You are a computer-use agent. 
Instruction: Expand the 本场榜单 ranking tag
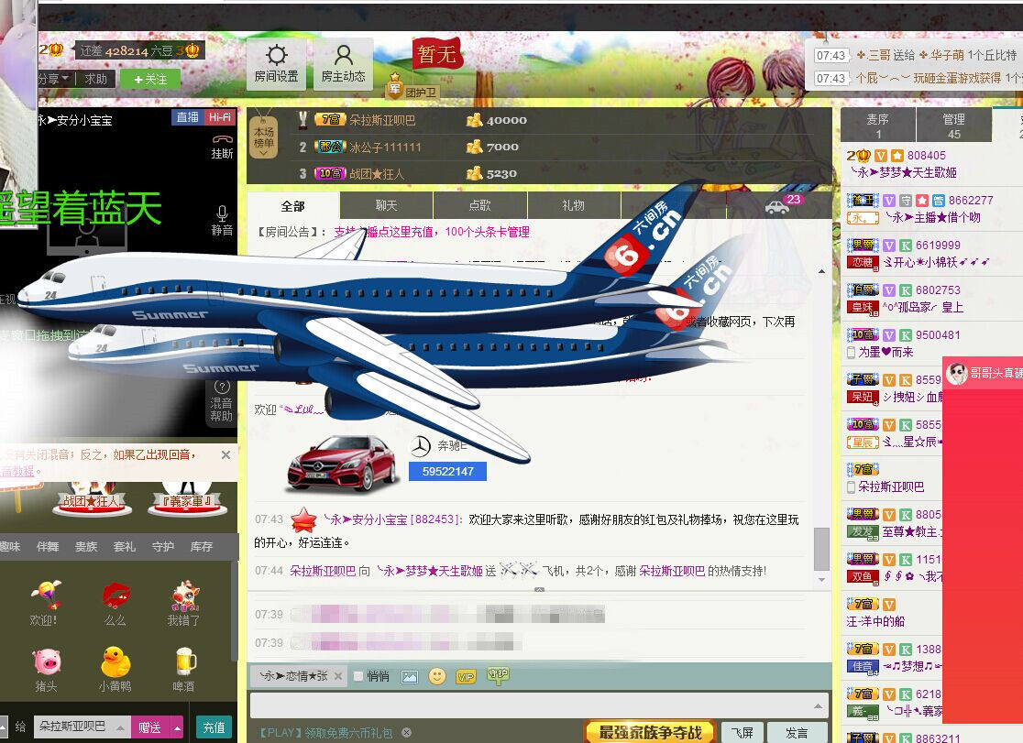pyautogui.click(x=264, y=137)
